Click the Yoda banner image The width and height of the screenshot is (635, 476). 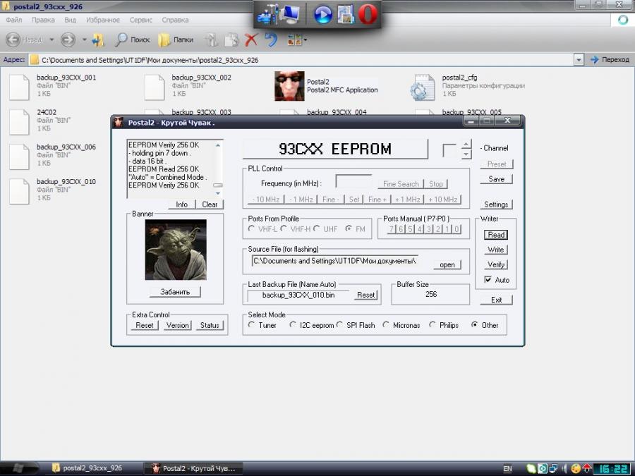(x=176, y=250)
